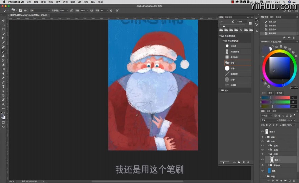The height and width of the screenshot is (183, 299).
Task: Open the 滤镜 menu
Action: point(73,2)
